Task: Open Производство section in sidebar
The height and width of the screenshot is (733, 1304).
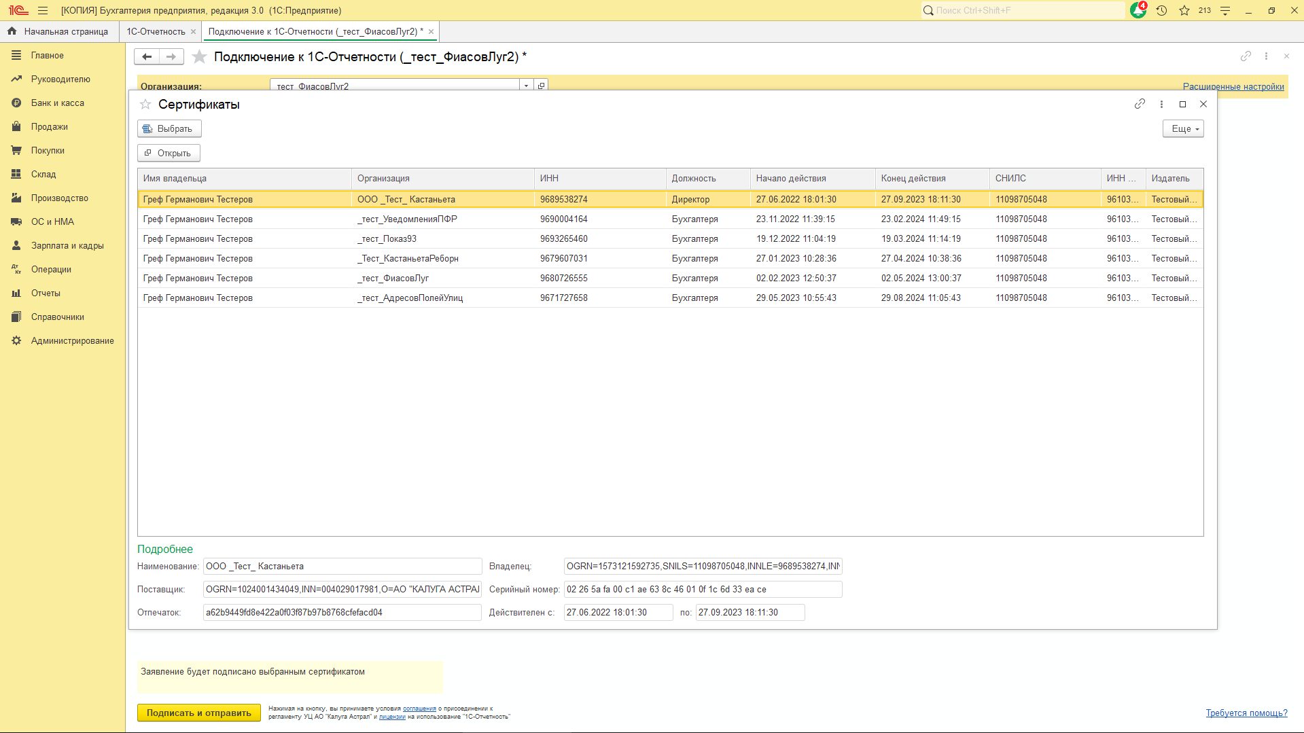Action: (x=60, y=198)
